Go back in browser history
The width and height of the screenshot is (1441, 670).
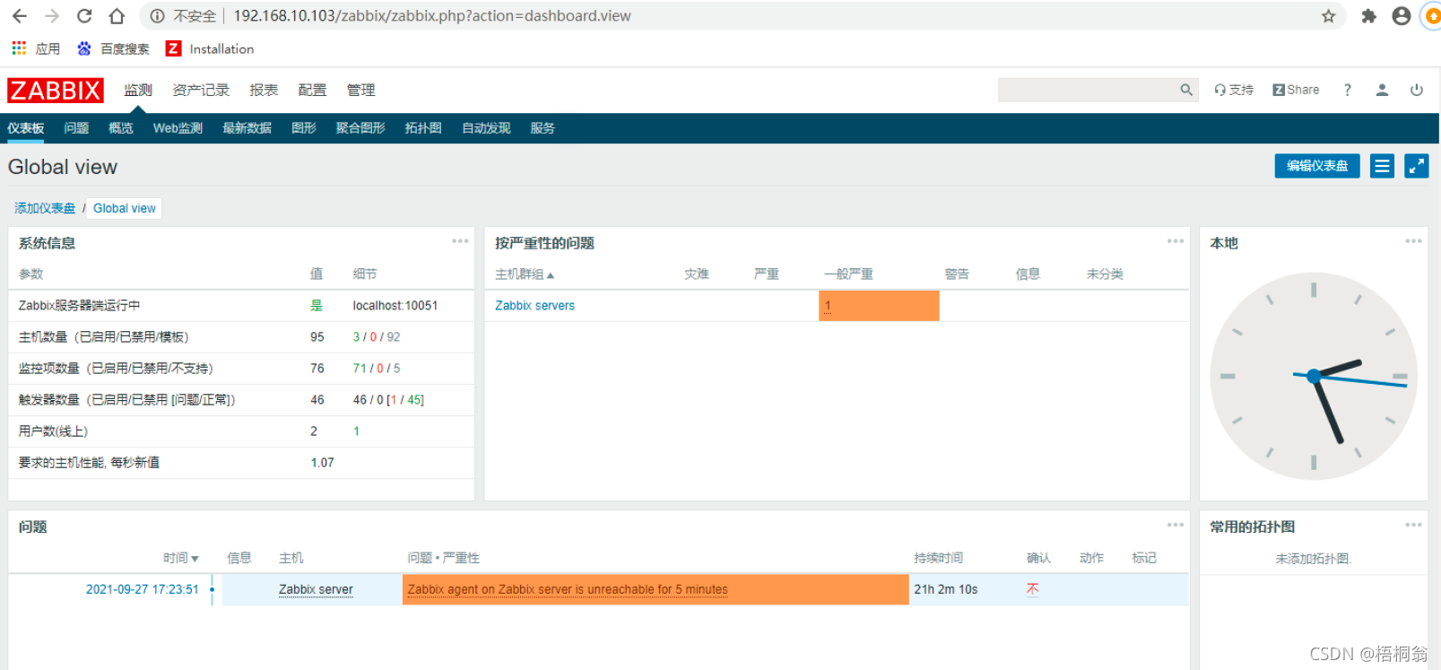(19, 16)
